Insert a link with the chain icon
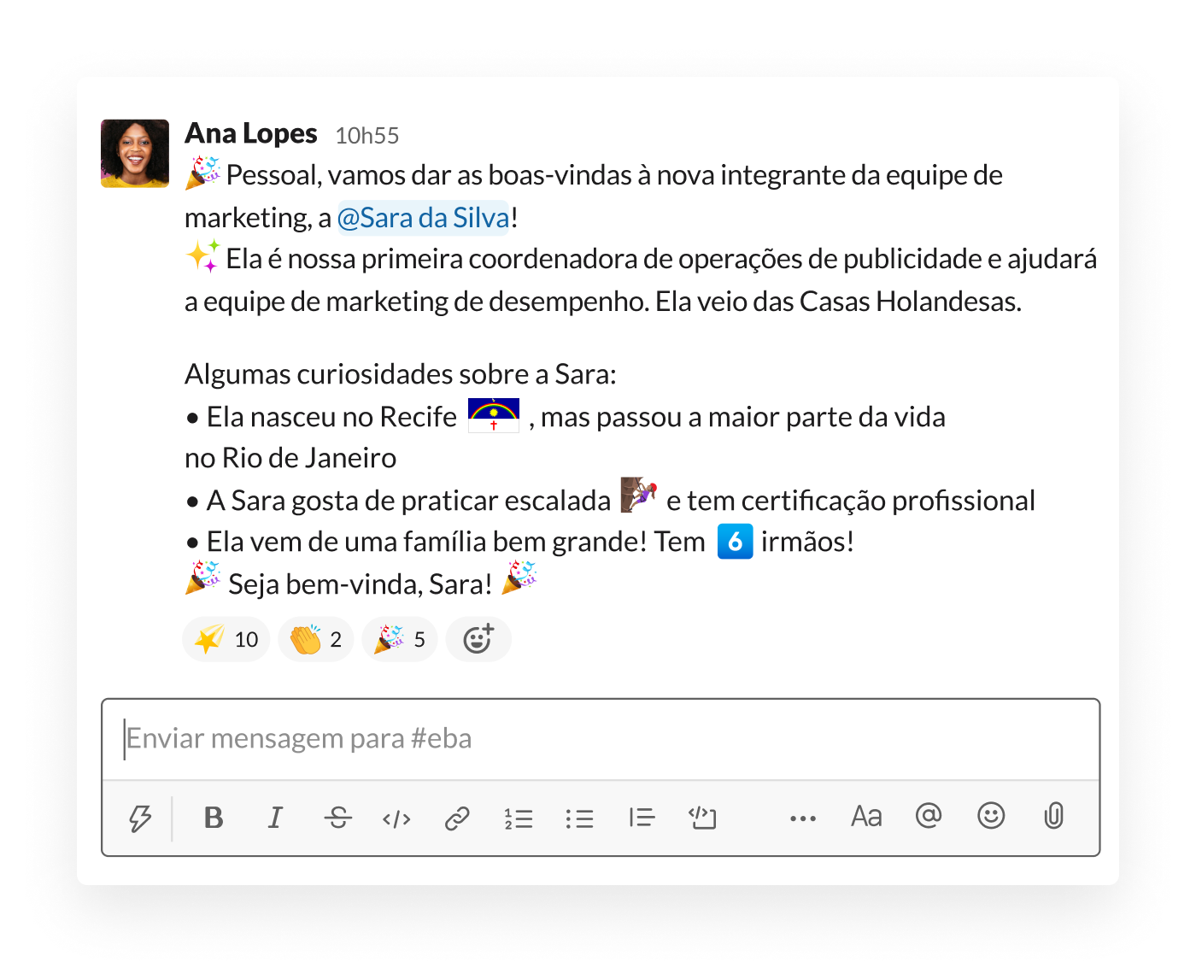The height and width of the screenshot is (962, 1196). click(x=457, y=819)
